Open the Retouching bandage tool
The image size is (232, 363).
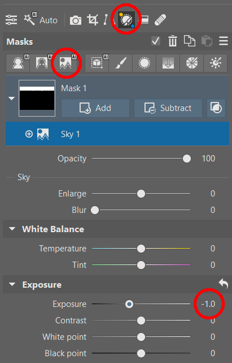point(160,20)
